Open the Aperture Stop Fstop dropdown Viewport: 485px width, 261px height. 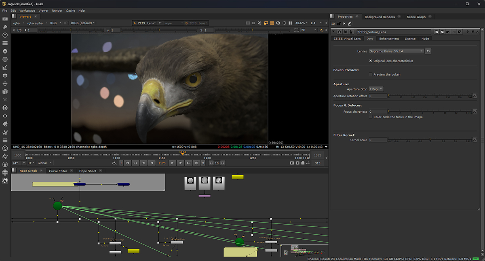376,89
